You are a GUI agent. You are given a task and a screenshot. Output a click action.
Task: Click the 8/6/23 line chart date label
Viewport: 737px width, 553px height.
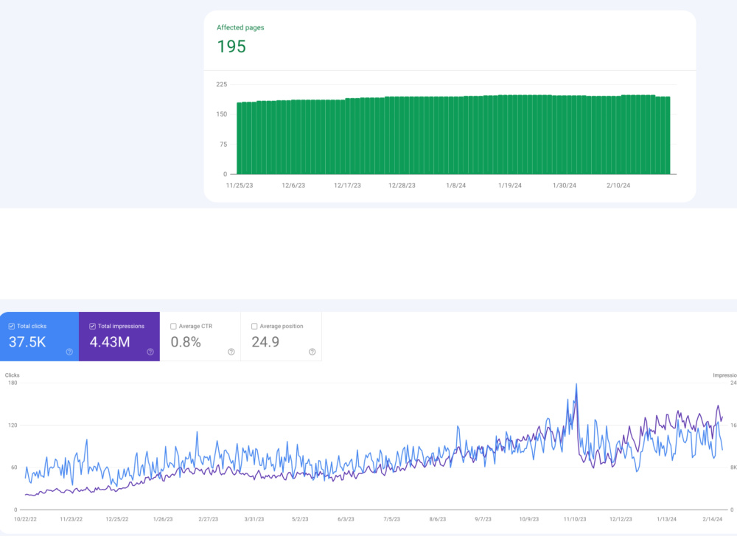pos(438,519)
